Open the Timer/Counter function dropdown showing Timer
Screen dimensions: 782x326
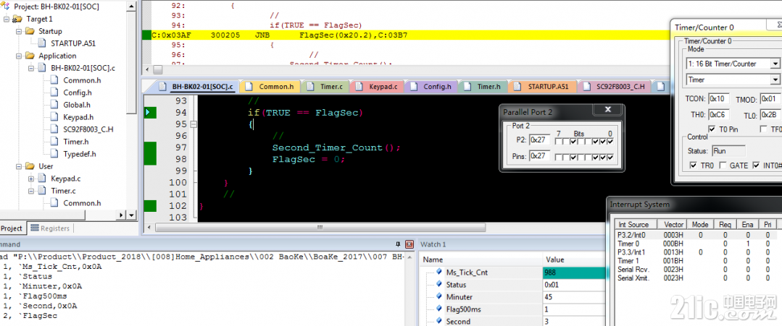coord(775,80)
